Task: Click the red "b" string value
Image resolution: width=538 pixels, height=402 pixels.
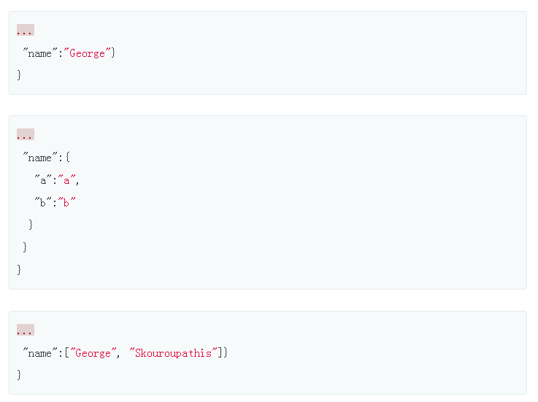Action: tap(66, 202)
